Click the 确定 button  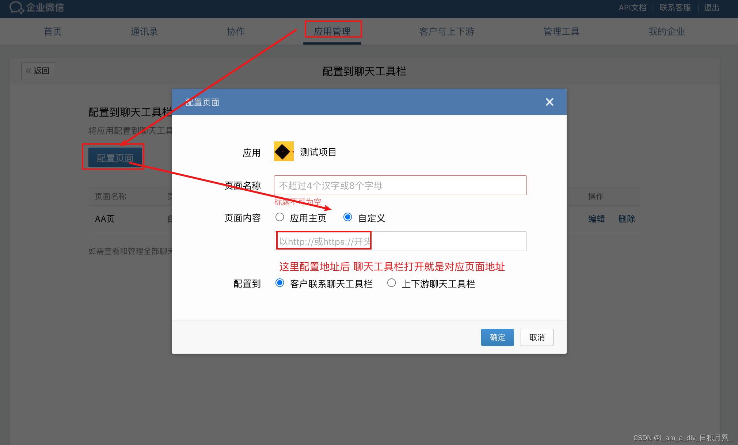click(497, 337)
